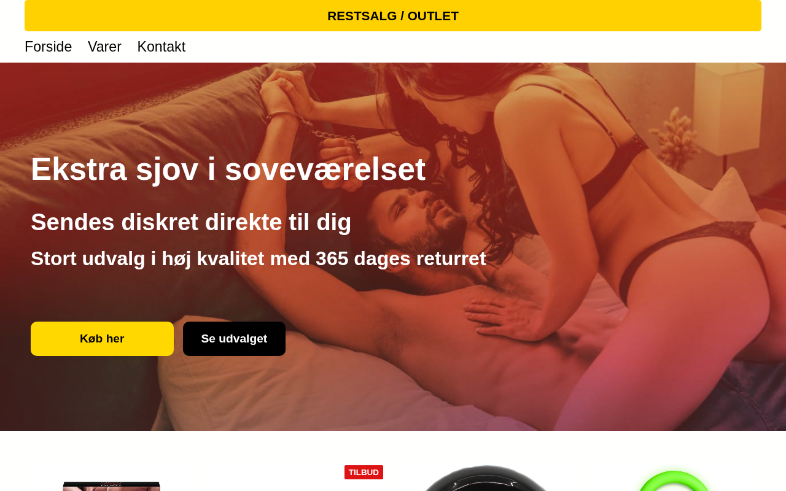Click the word OUTLET in top banner
Viewport: 786px width, 491px height.
[433, 16]
